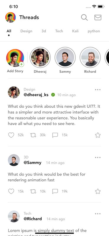
Task: Star the dheeraj_ks post as favorite
Action: pos(98,135)
